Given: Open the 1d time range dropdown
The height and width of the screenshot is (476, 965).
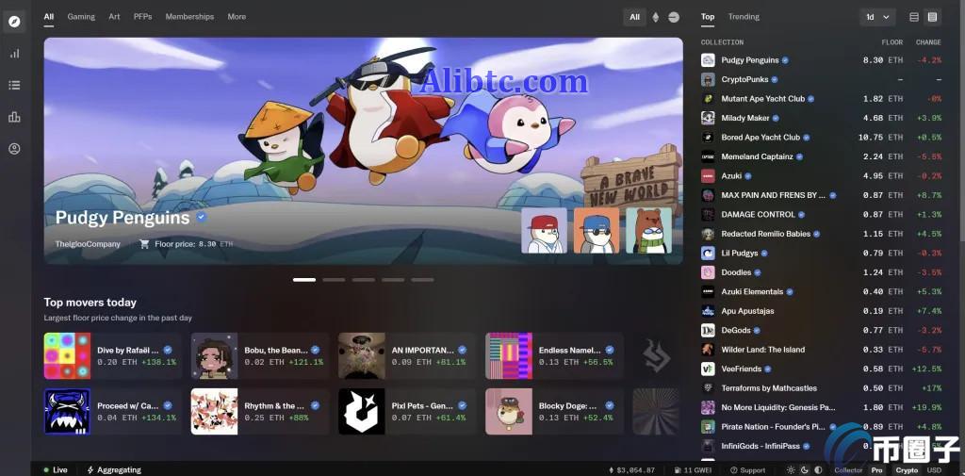Looking at the screenshot, I should [876, 17].
